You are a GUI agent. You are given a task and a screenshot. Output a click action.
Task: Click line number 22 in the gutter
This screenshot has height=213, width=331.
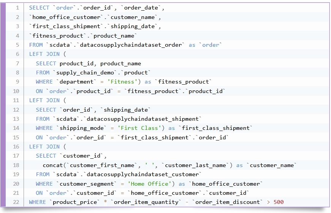coord(16,202)
